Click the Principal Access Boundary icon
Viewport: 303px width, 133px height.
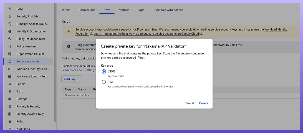[x=10, y=24]
